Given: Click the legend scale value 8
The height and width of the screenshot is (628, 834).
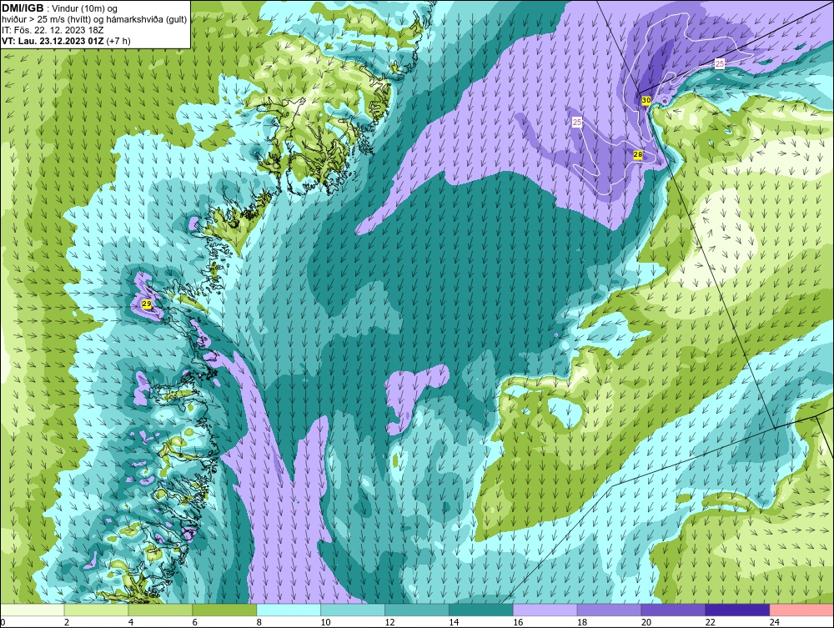Looking at the screenshot, I should click(x=259, y=622).
